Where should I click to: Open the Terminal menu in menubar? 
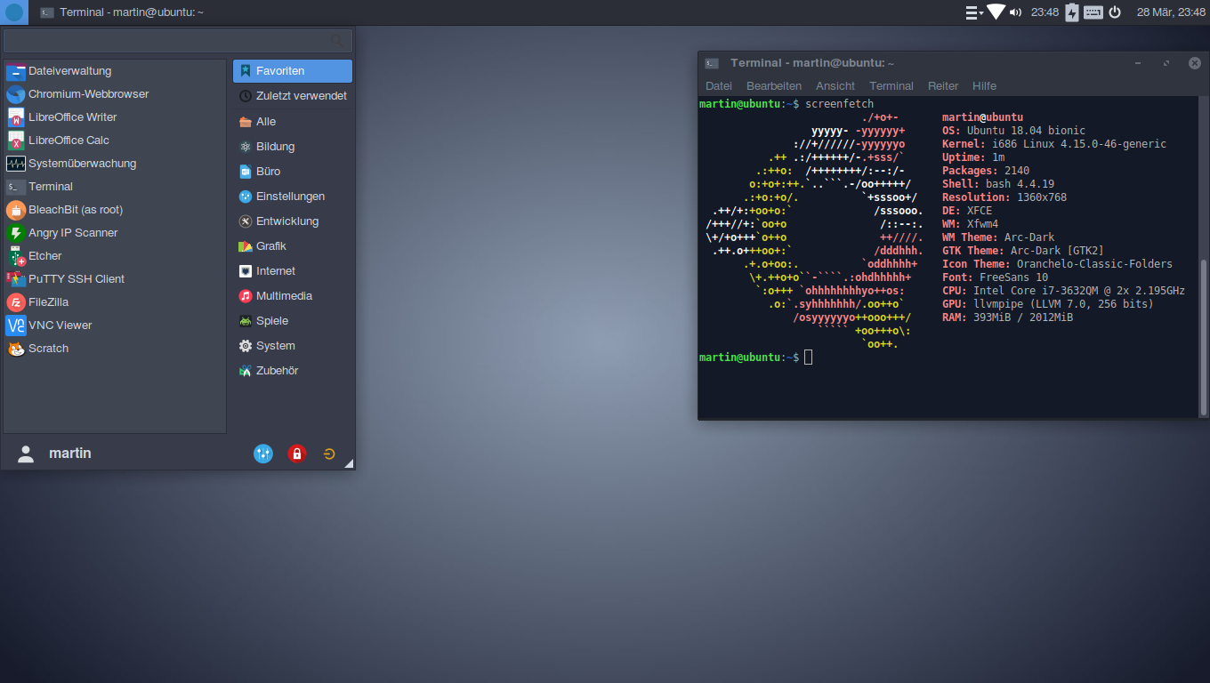(891, 86)
